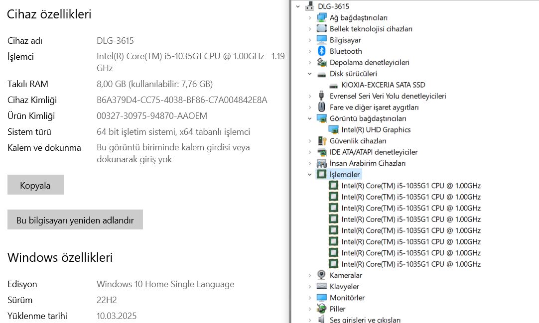Expand Evrensel Seri Veri Yolu denetleyicileri
539x323 pixels.
pos(310,96)
